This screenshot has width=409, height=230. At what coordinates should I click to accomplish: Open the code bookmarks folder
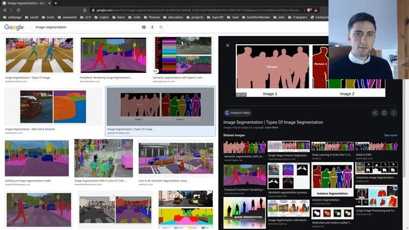134,17
